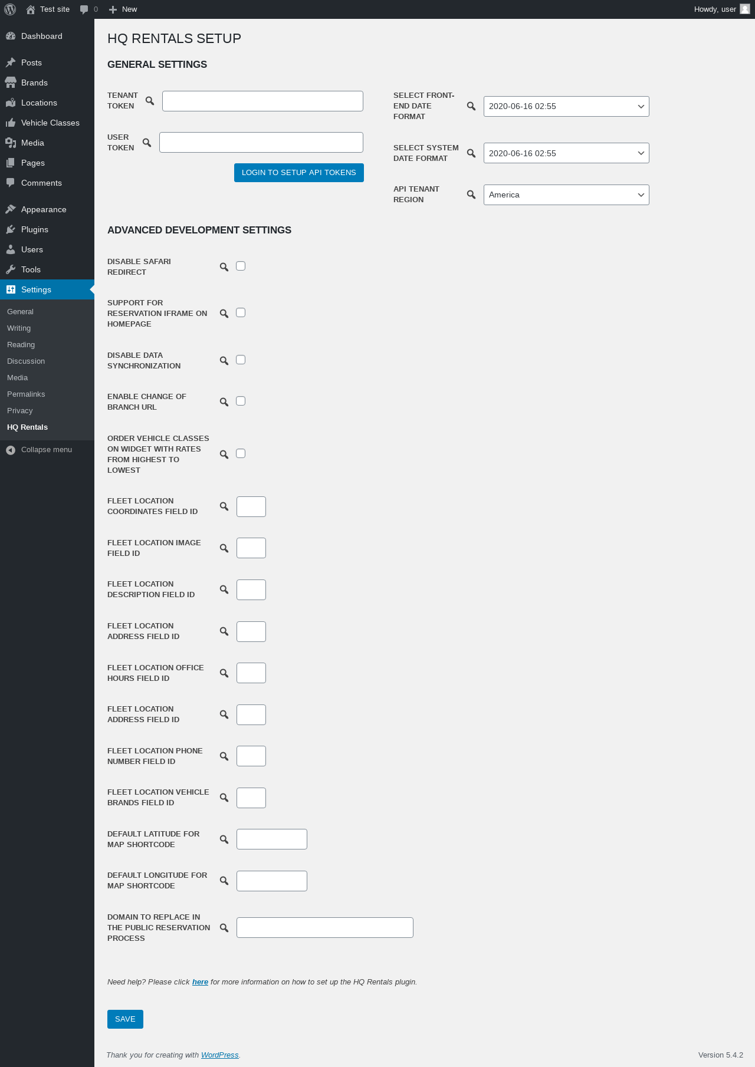
Task: Go to the Permalinks settings submenu
Action: tap(26, 394)
